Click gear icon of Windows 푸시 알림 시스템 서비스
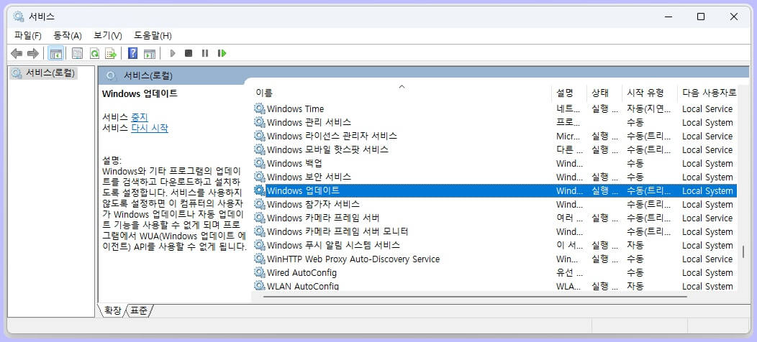This screenshot has height=342, width=757. coord(260,245)
